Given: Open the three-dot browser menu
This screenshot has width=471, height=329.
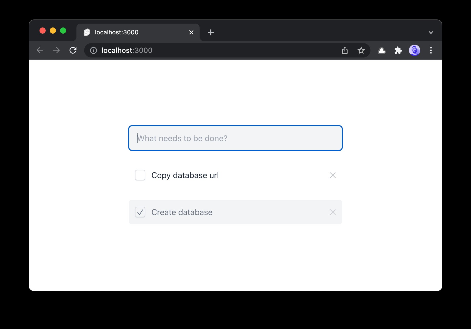Looking at the screenshot, I should (431, 50).
